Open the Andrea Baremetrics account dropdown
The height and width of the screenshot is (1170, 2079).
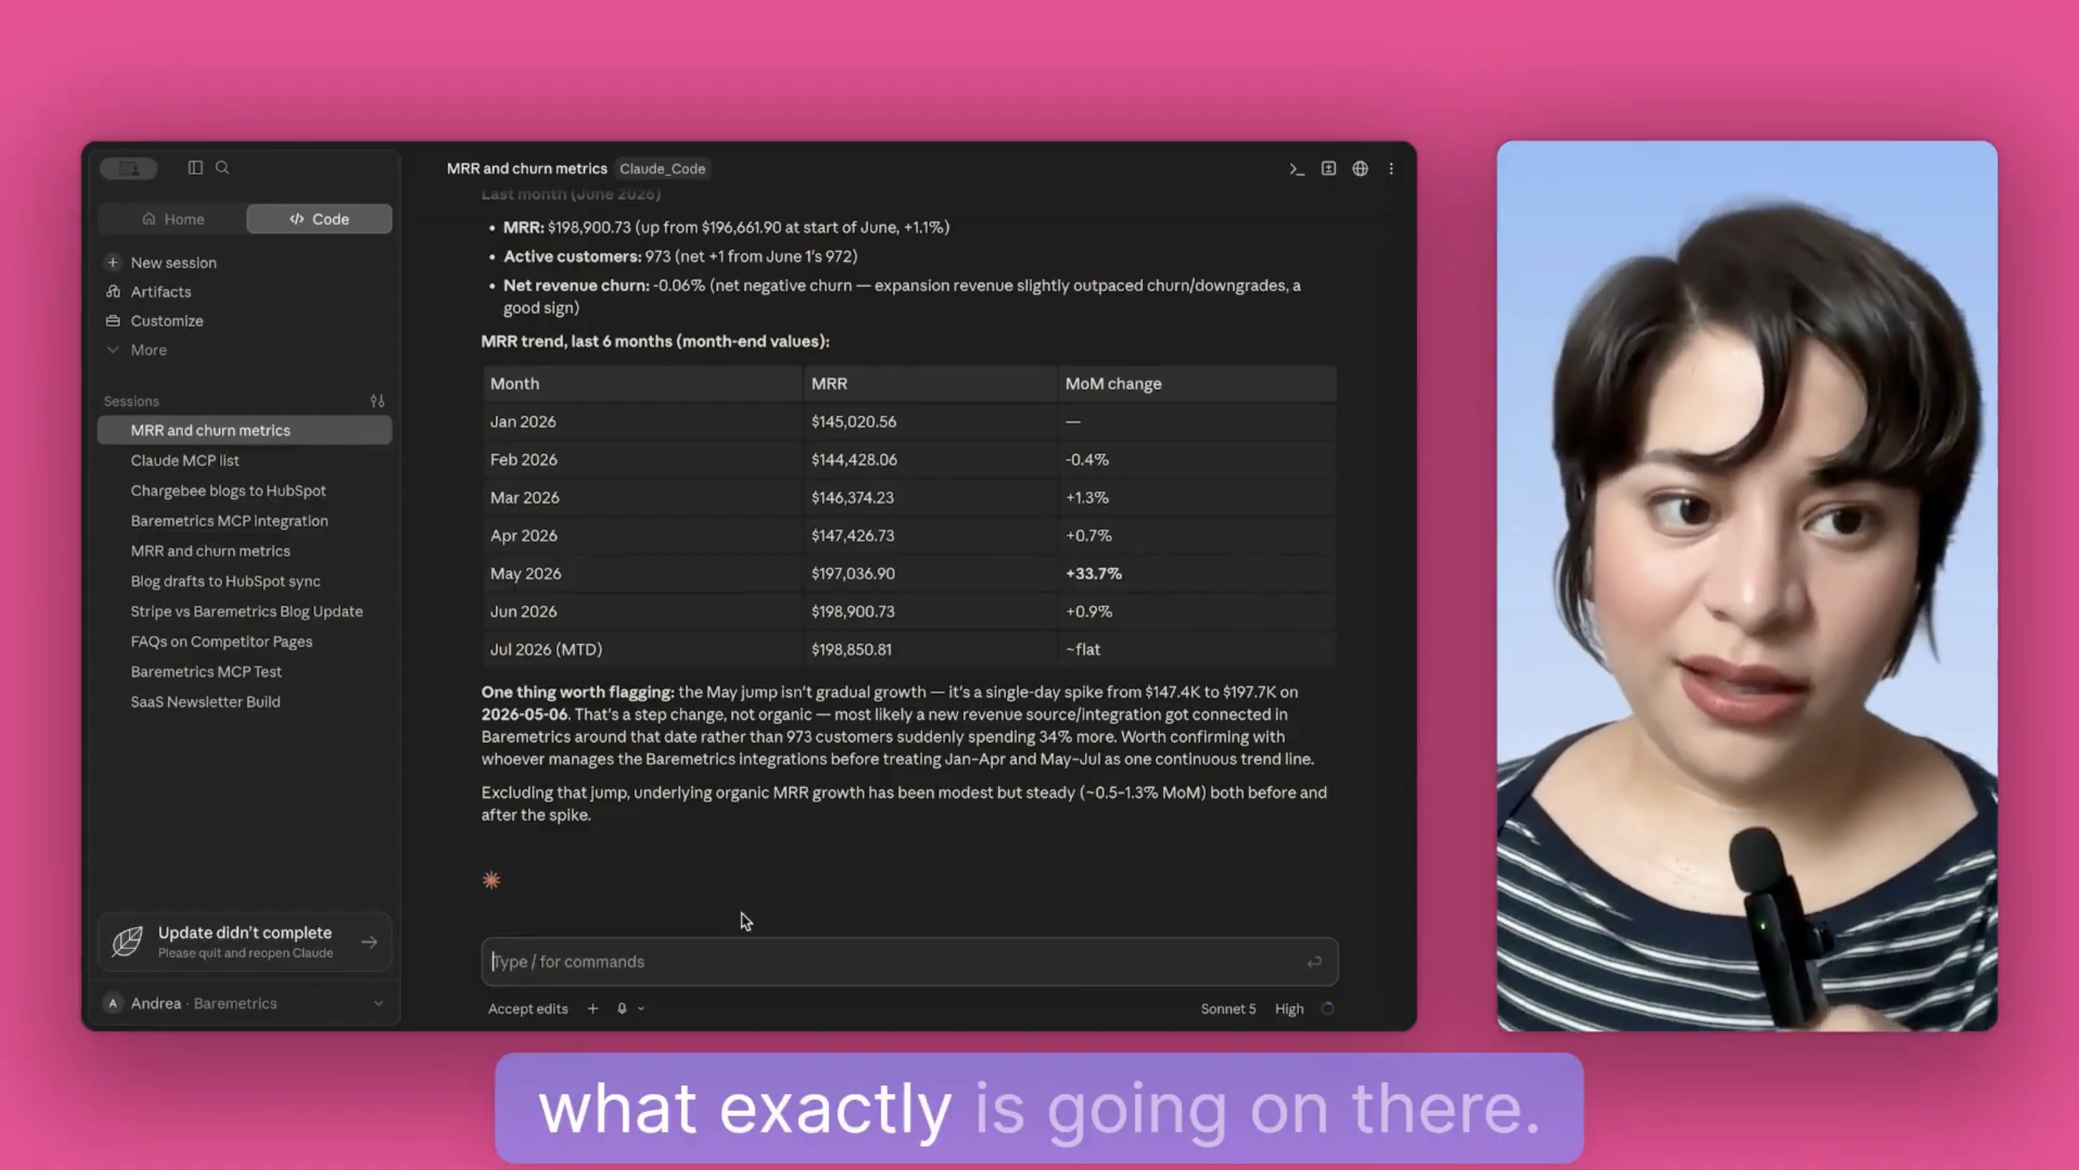click(x=244, y=1003)
